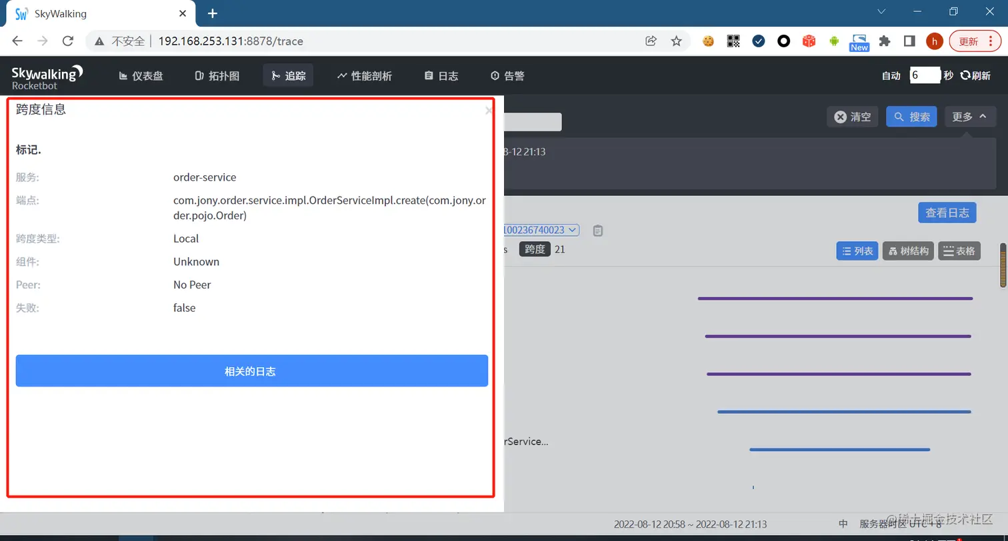
Task: Click the browser forward arrow
Action: click(x=43, y=41)
